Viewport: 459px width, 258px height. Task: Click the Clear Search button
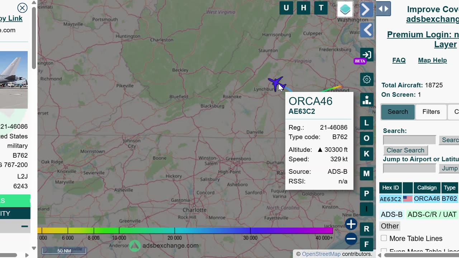coord(405,150)
